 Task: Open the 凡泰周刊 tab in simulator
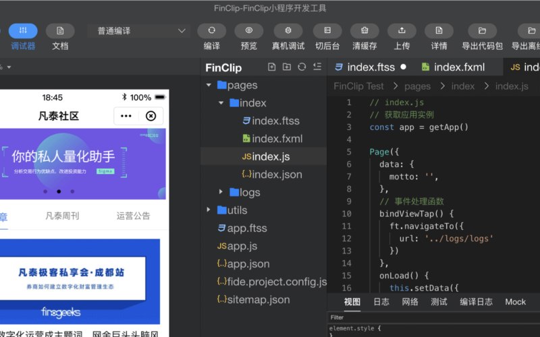pyautogui.click(x=62, y=216)
